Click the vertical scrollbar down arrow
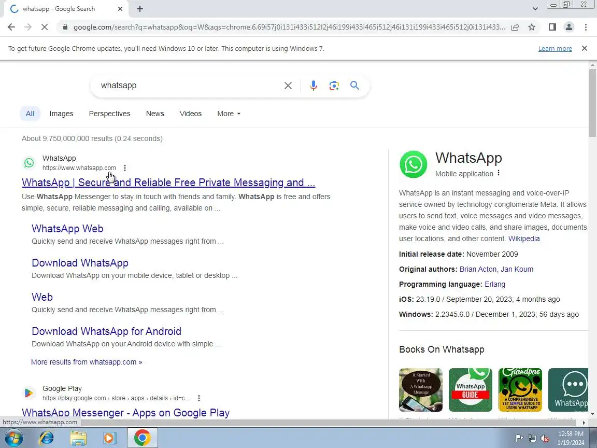The image size is (597, 448). tap(592, 414)
